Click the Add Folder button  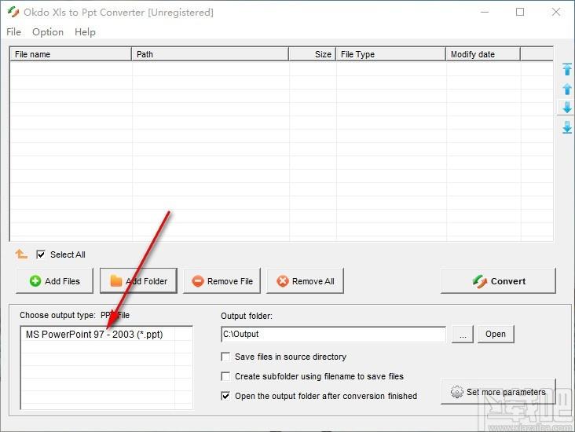[x=138, y=281]
